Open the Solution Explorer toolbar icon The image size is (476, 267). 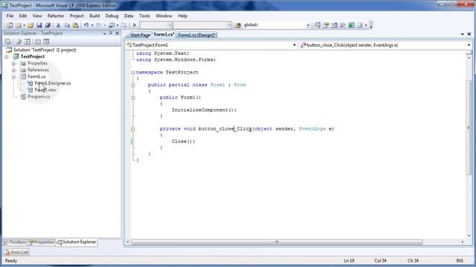[317, 25]
